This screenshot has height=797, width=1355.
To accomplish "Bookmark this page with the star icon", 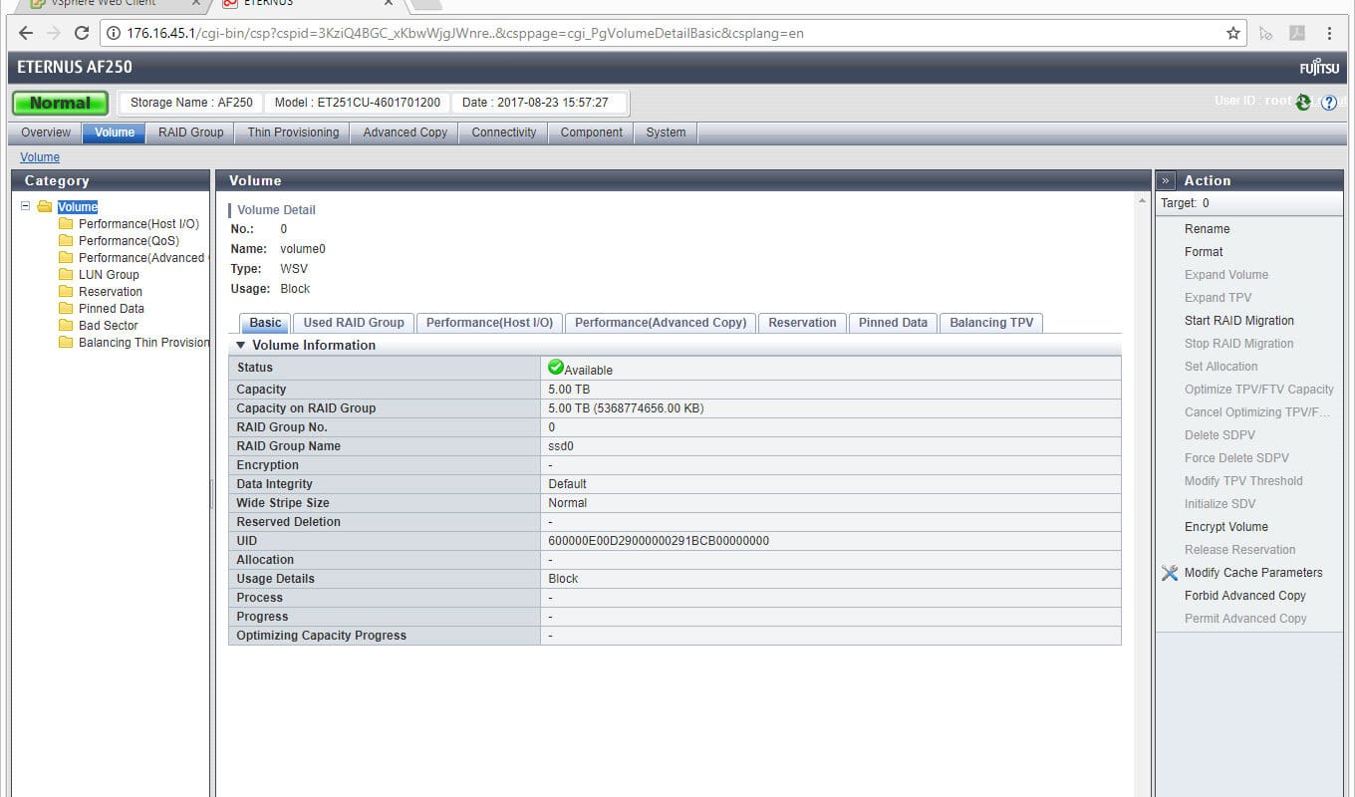I will point(1233,33).
